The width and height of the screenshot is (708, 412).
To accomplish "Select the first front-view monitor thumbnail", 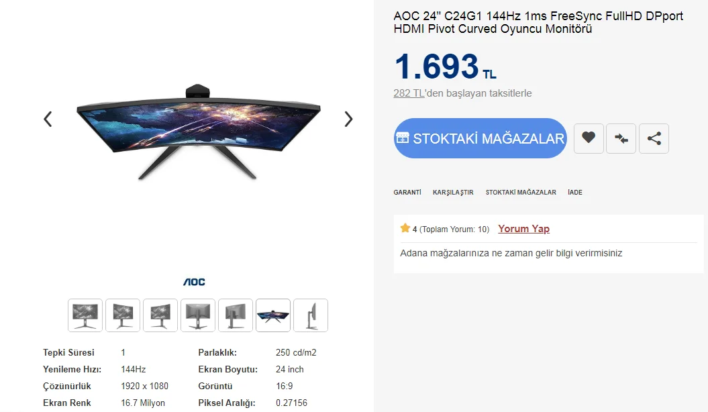I will [x=85, y=315].
